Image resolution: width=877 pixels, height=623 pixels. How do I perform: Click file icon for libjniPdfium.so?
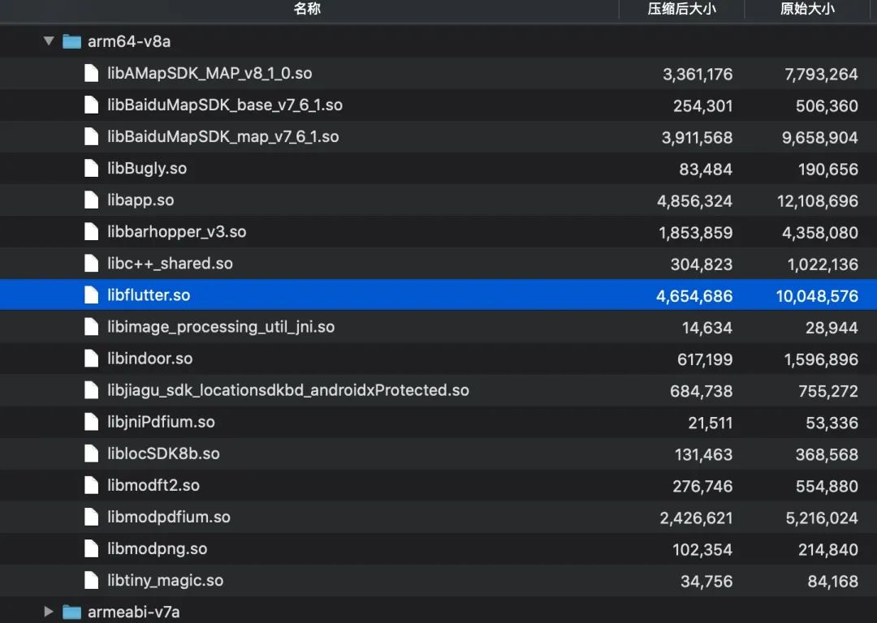click(91, 422)
